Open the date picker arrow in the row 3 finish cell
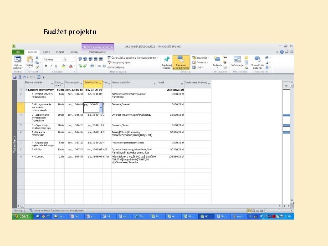This screenshot has height=246, width=328. pos(101,108)
